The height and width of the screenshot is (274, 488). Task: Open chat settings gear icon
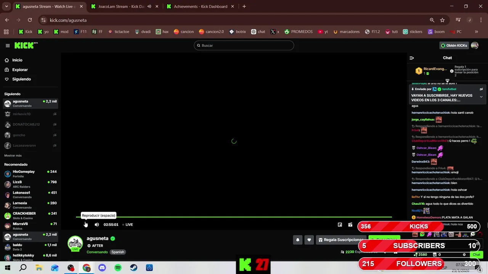464,255
